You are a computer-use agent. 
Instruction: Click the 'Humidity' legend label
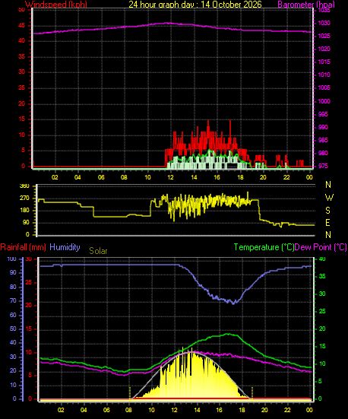65,247
